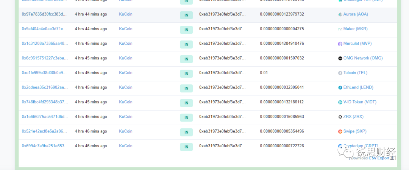Click recipient address 0xeb31973e0febf3e3d7... in Maker row
Viewport: 409px width, 170px height.
coord(223,29)
